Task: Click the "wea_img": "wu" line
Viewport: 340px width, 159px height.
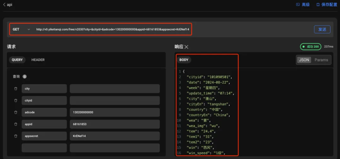Action: (x=204, y=126)
